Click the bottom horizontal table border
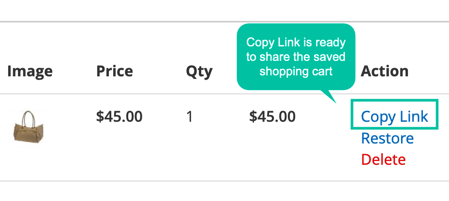The height and width of the screenshot is (201, 449). (224, 181)
